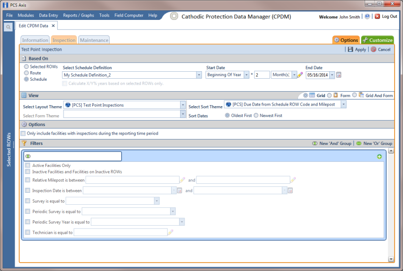Open Select Sort Theme dropdown

click(344, 104)
